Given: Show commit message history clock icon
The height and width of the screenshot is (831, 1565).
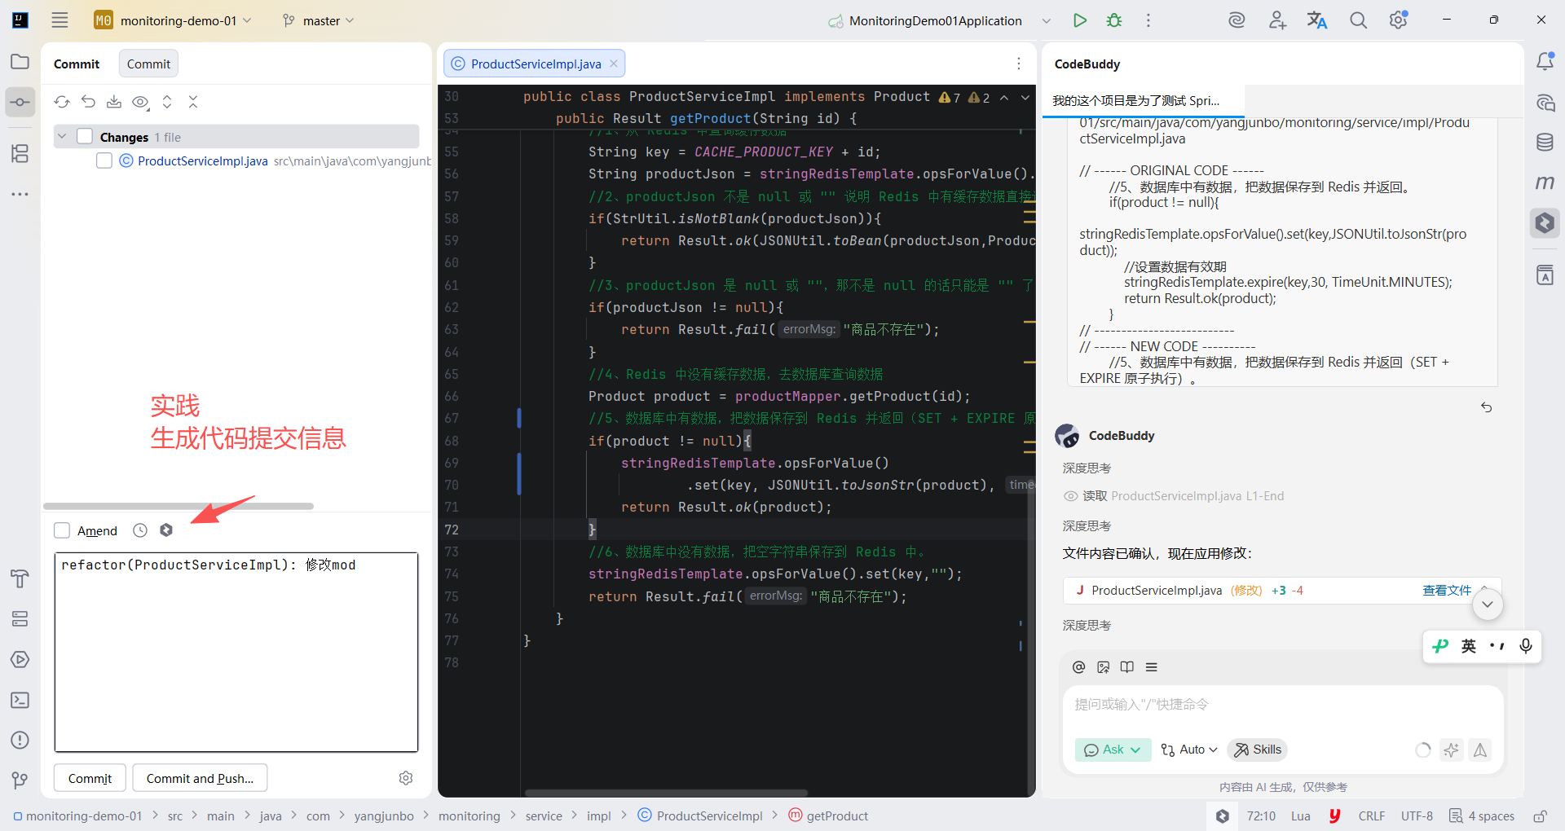Looking at the screenshot, I should pyautogui.click(x=140, y=530).
